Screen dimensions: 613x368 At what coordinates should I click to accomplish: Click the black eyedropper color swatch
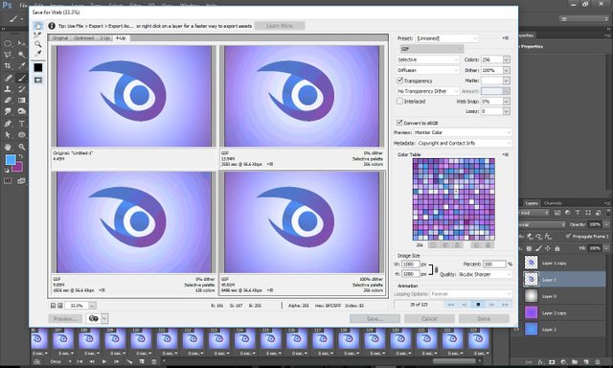38,68
